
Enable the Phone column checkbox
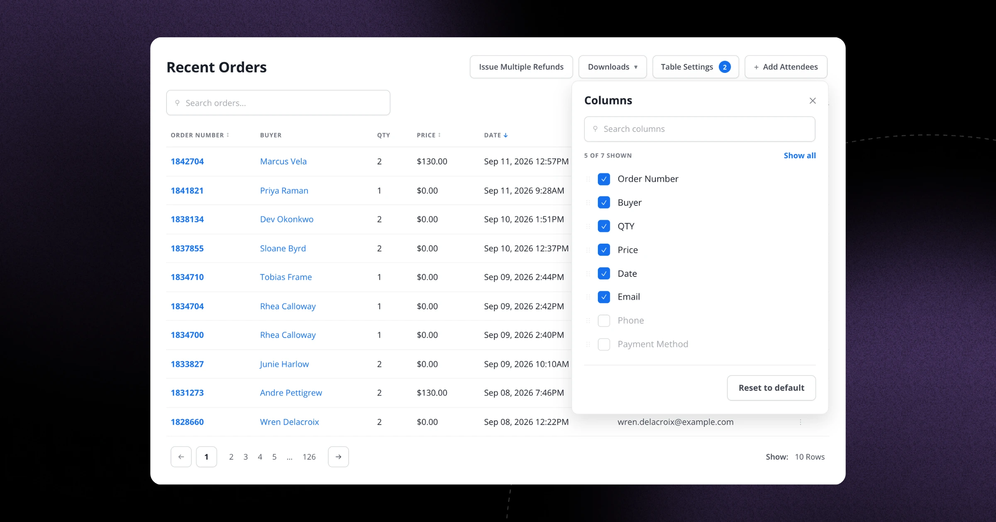[604, 320]
